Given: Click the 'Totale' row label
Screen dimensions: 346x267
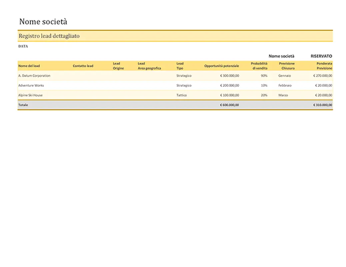Looking at the screenshot, I should [23, 105].
